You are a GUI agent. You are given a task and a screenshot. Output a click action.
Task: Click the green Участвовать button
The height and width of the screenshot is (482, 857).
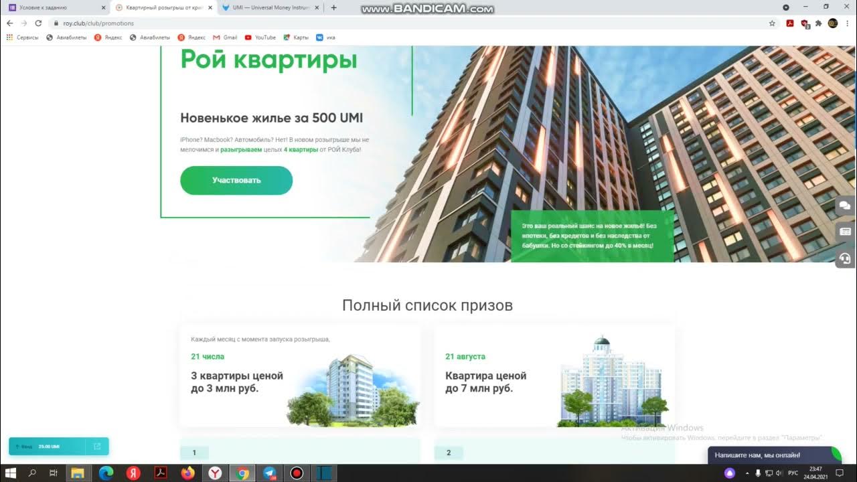click(236, 180)
